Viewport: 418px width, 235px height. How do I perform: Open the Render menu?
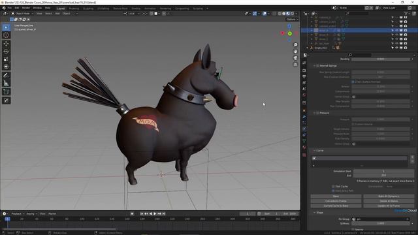(26, 8)
